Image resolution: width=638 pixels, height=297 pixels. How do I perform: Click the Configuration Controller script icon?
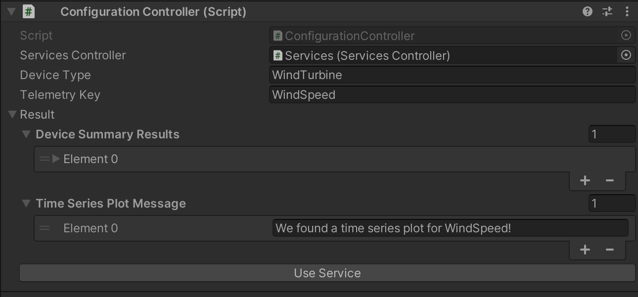29,11
